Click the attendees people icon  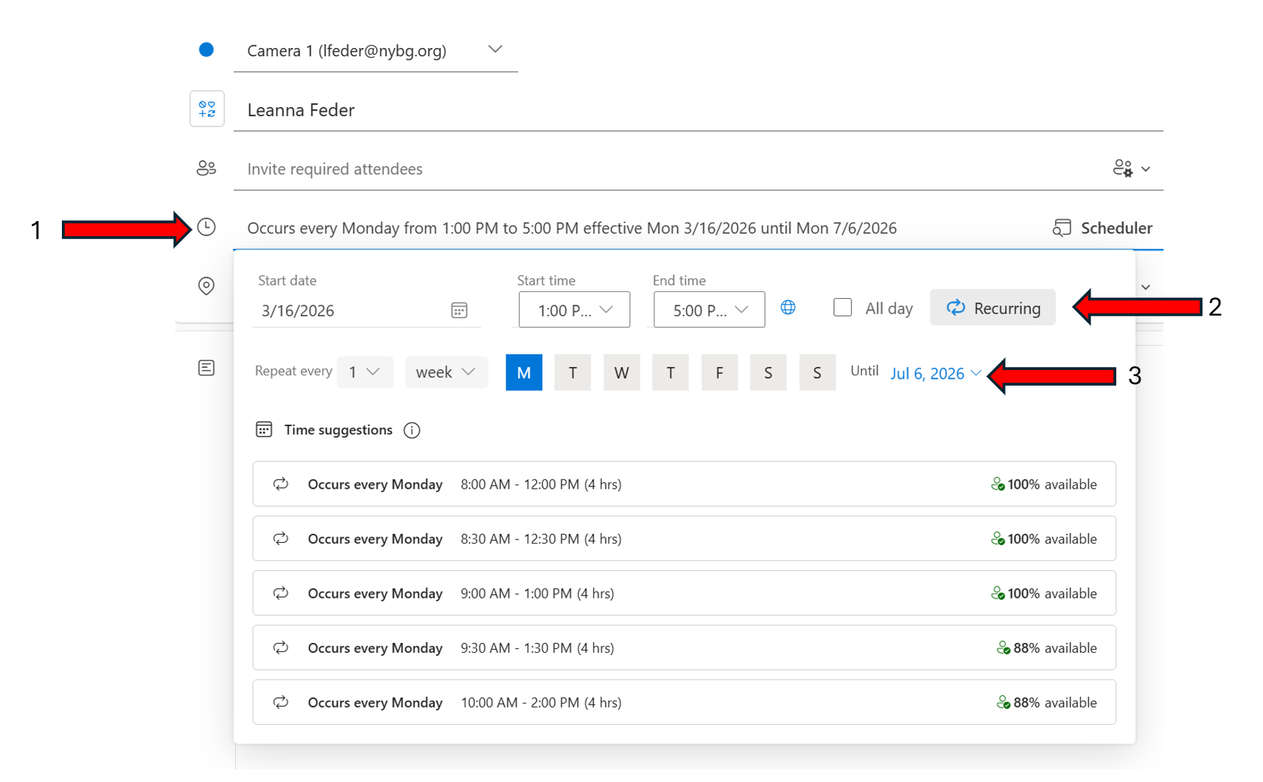point(207,168)
